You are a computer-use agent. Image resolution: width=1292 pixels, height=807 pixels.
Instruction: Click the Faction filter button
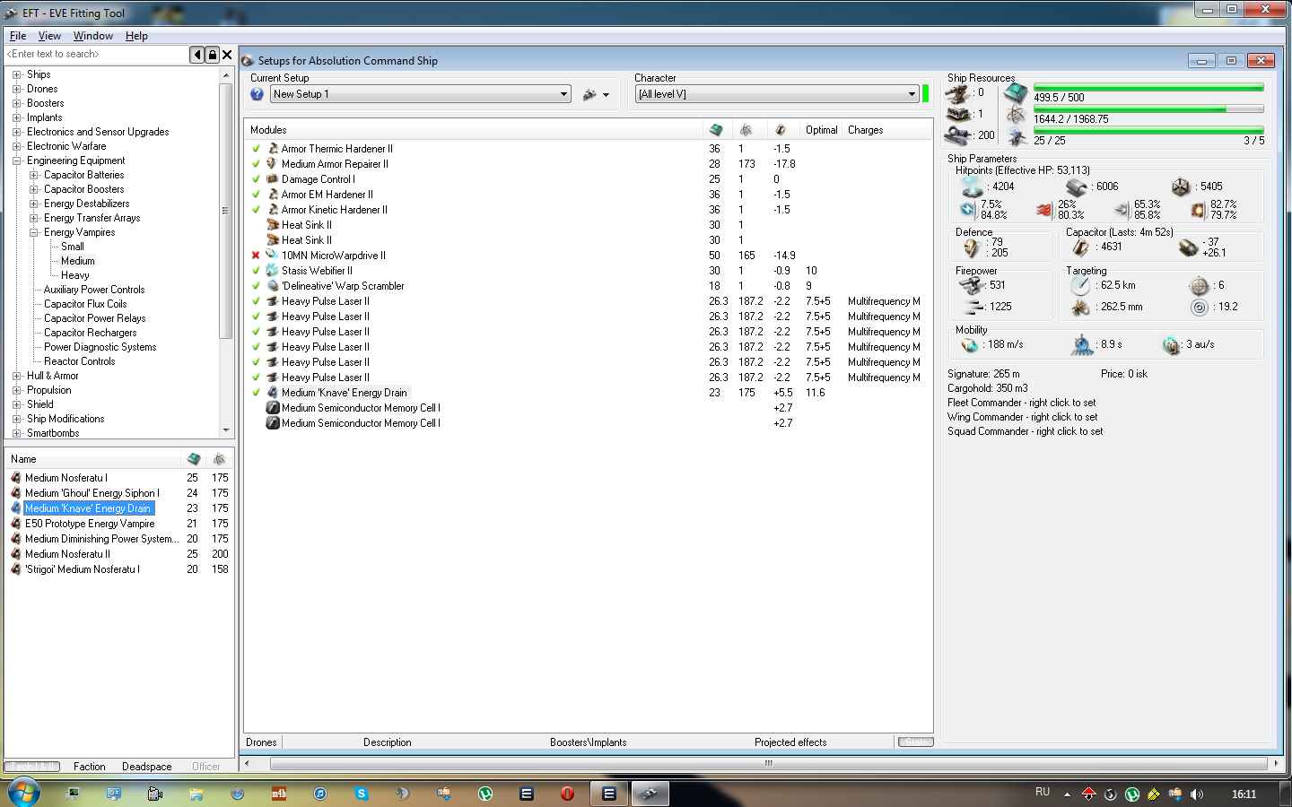pyautogui.click(x=89, y=767)
